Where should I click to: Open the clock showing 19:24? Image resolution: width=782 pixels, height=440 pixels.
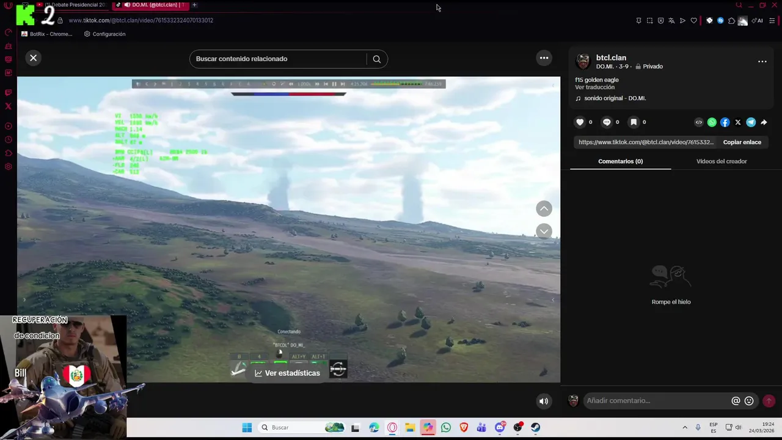(x=762, y=427)
